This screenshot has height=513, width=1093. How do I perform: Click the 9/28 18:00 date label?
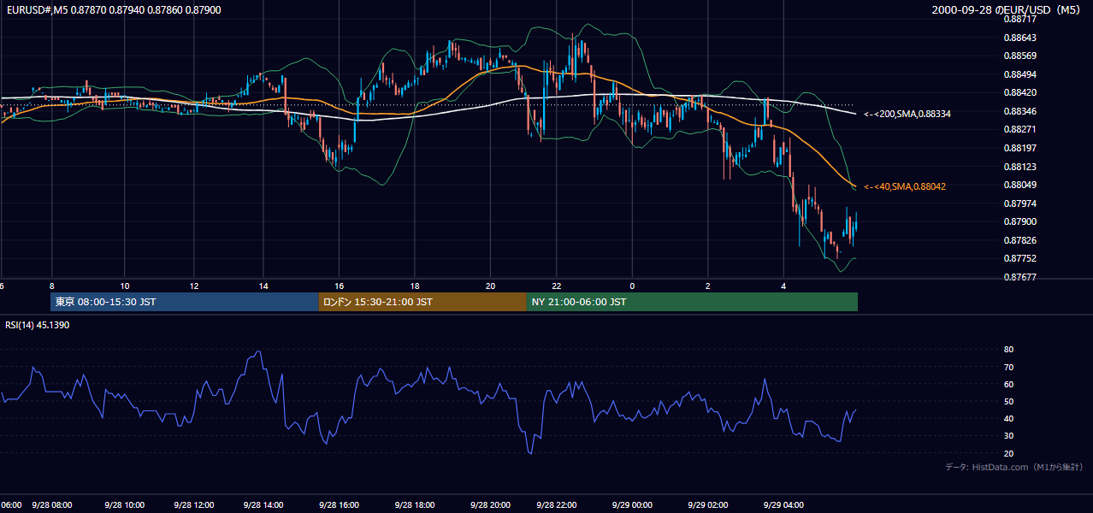click(x=415, y=505)
